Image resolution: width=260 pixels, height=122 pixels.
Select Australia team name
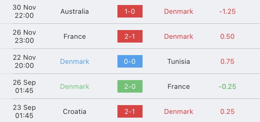(x=75, y=11)
